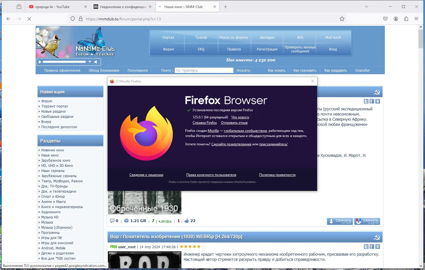Click the hammer-and-sickle icon in Вор header
This screenshot has height=270, width=425.
point(377,237)
